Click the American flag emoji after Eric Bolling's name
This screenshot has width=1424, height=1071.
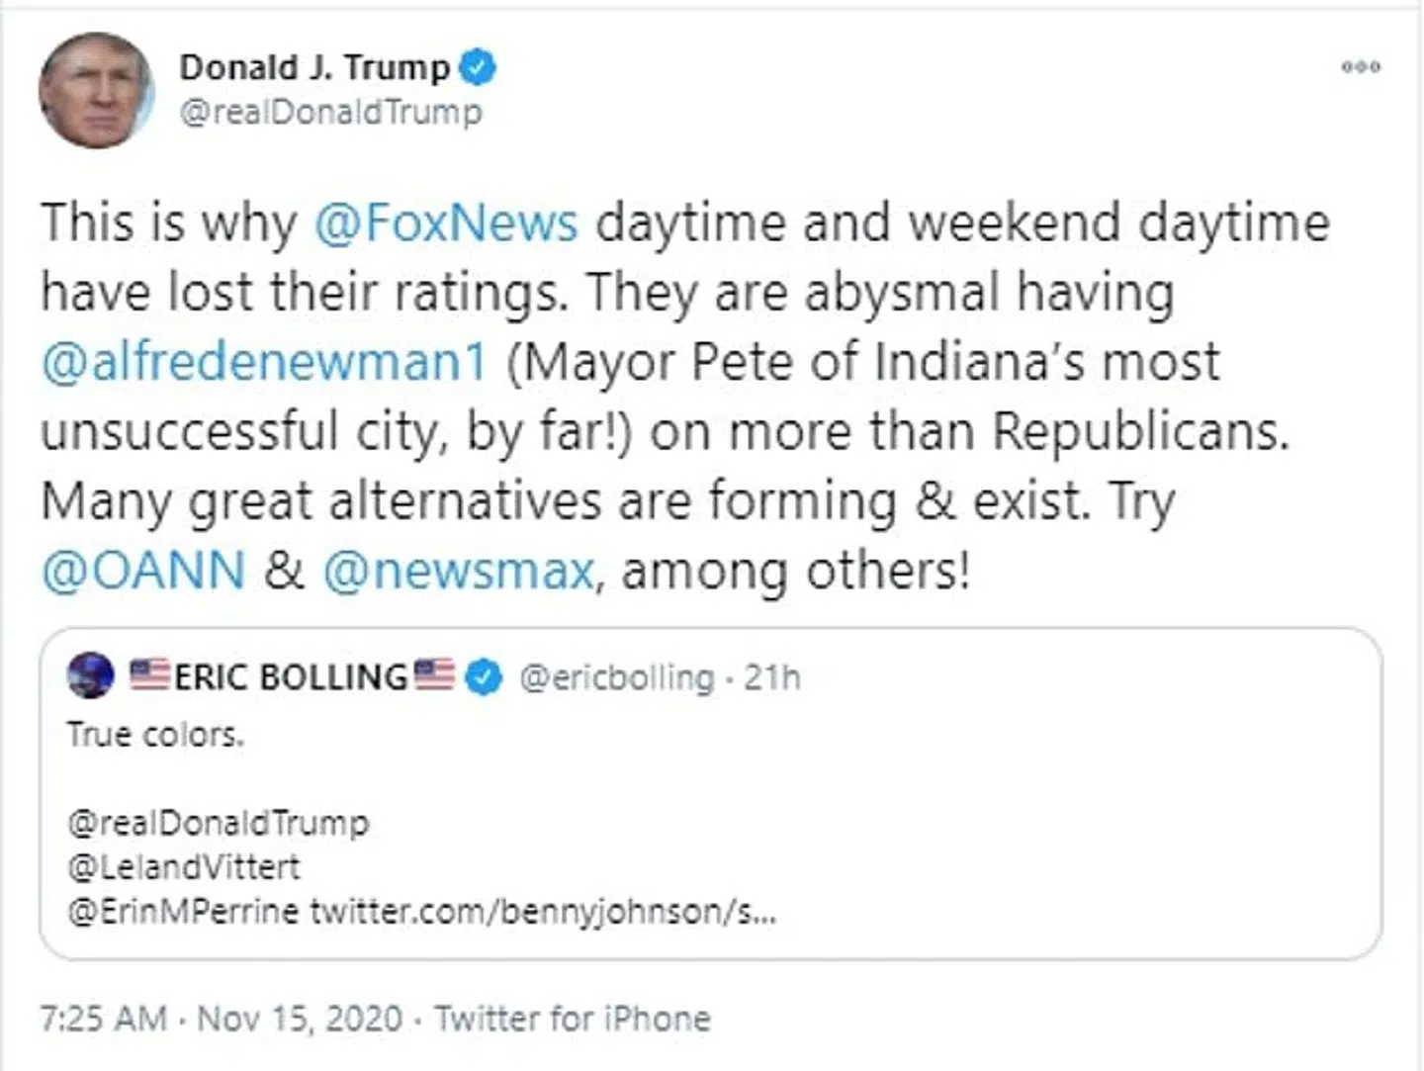click(x=435, y=676)
